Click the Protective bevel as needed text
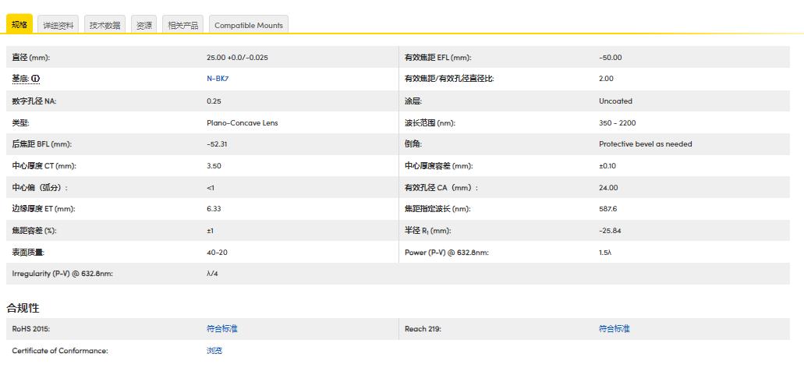 pos(645,144)
